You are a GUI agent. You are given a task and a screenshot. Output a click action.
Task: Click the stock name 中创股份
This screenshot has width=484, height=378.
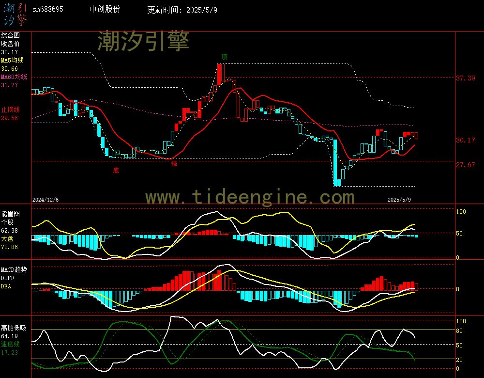point(105,9)
